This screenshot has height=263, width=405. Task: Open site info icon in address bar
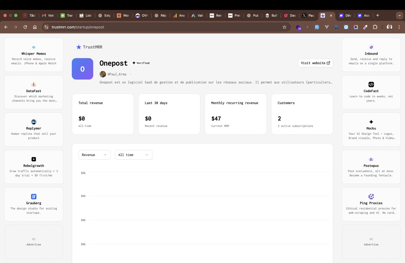(47, 27)
